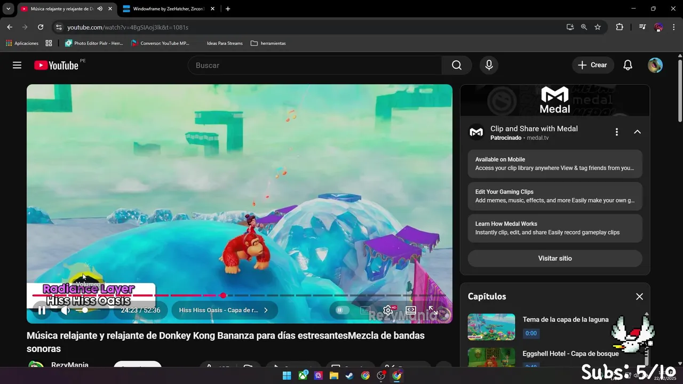683x384 pixels.
Task: Open Chrome profile avatar
Action: [x=658, y=27]
